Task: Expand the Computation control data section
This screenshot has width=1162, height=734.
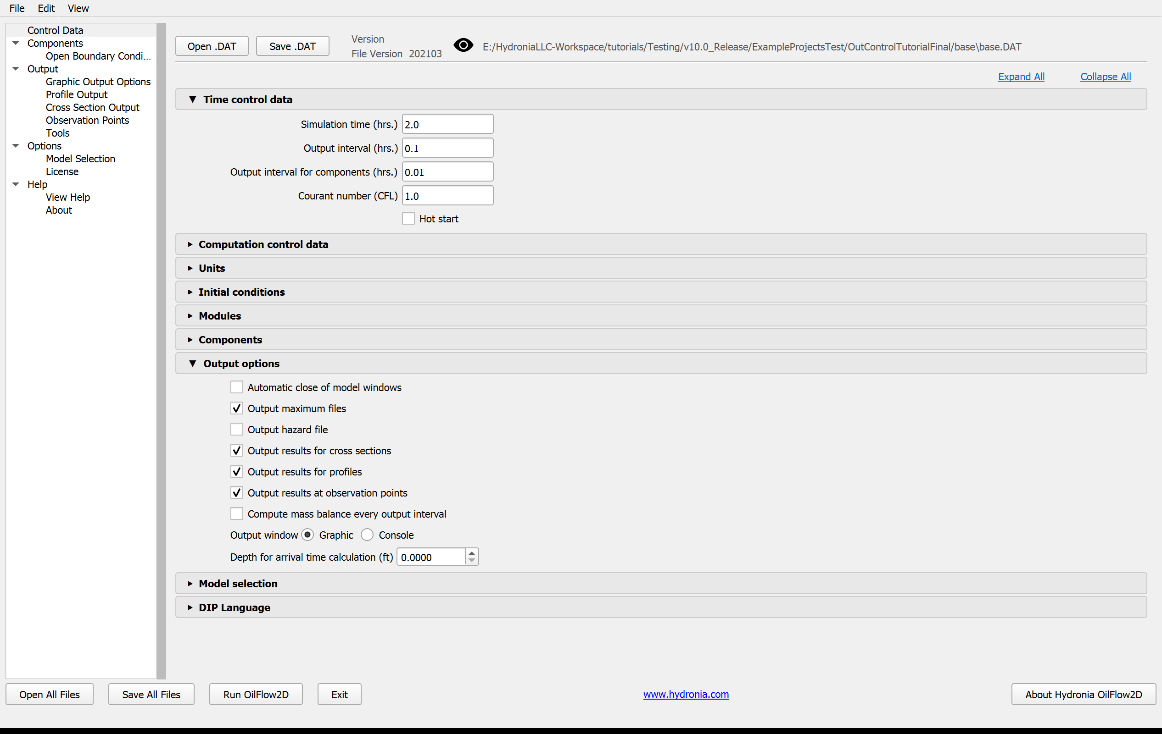Action: click(660, 244)
